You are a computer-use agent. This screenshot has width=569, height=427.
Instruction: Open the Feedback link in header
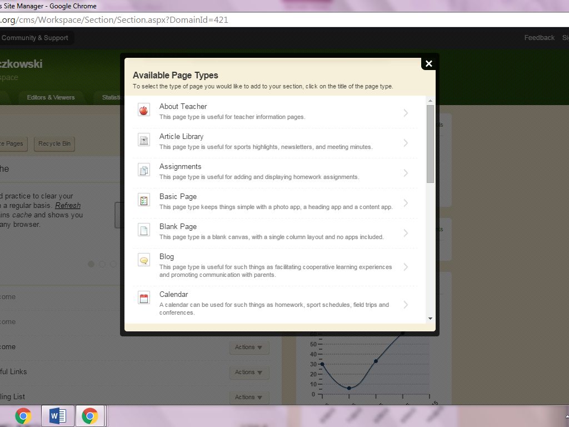tap(539, 38)
